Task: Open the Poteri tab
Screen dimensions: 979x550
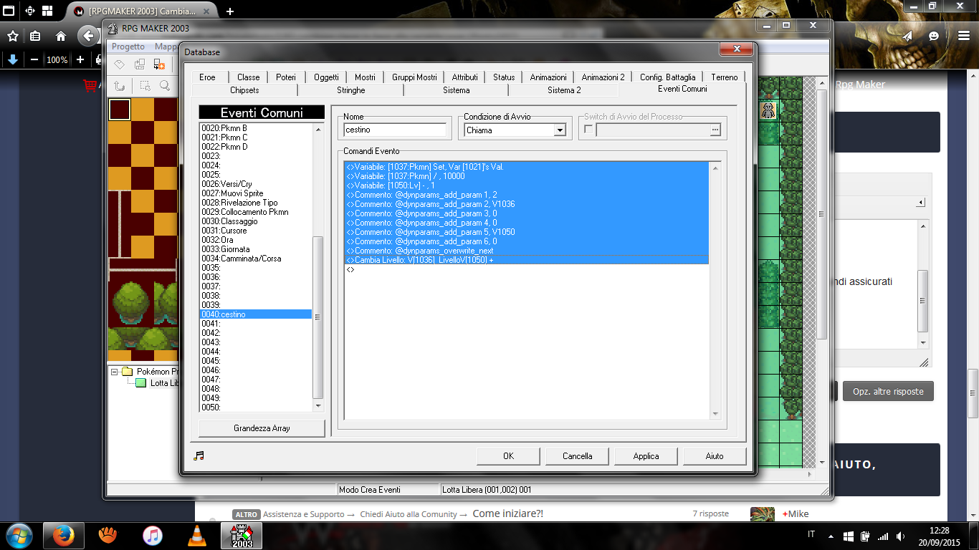Action: point(286,77)
